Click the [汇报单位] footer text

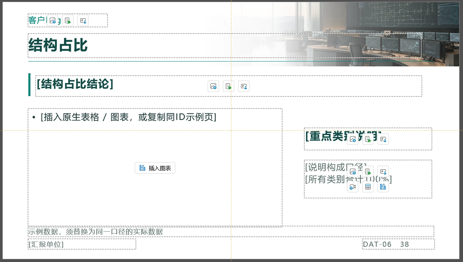point(46,244)
